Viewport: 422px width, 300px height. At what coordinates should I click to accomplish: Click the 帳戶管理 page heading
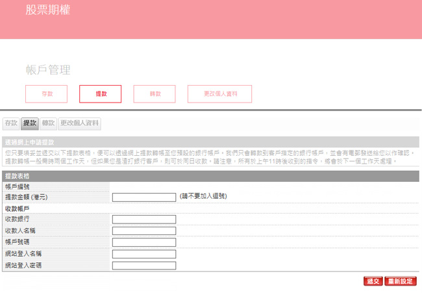pyautogui.click(x=48, y=69)
